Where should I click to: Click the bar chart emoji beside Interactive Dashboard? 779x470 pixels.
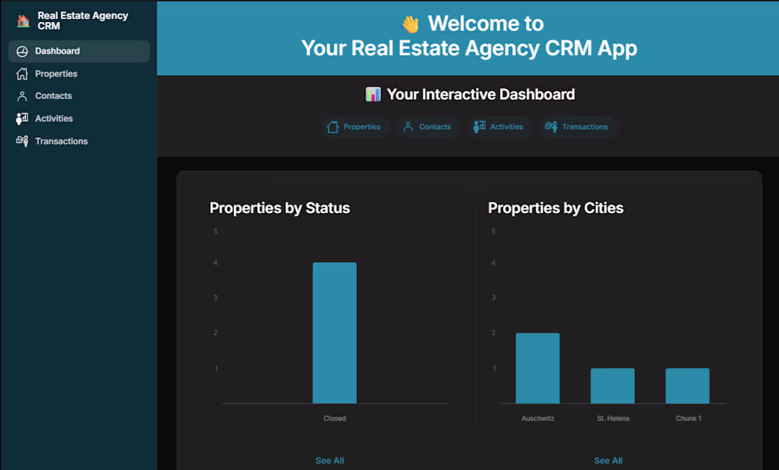point(373,93)
